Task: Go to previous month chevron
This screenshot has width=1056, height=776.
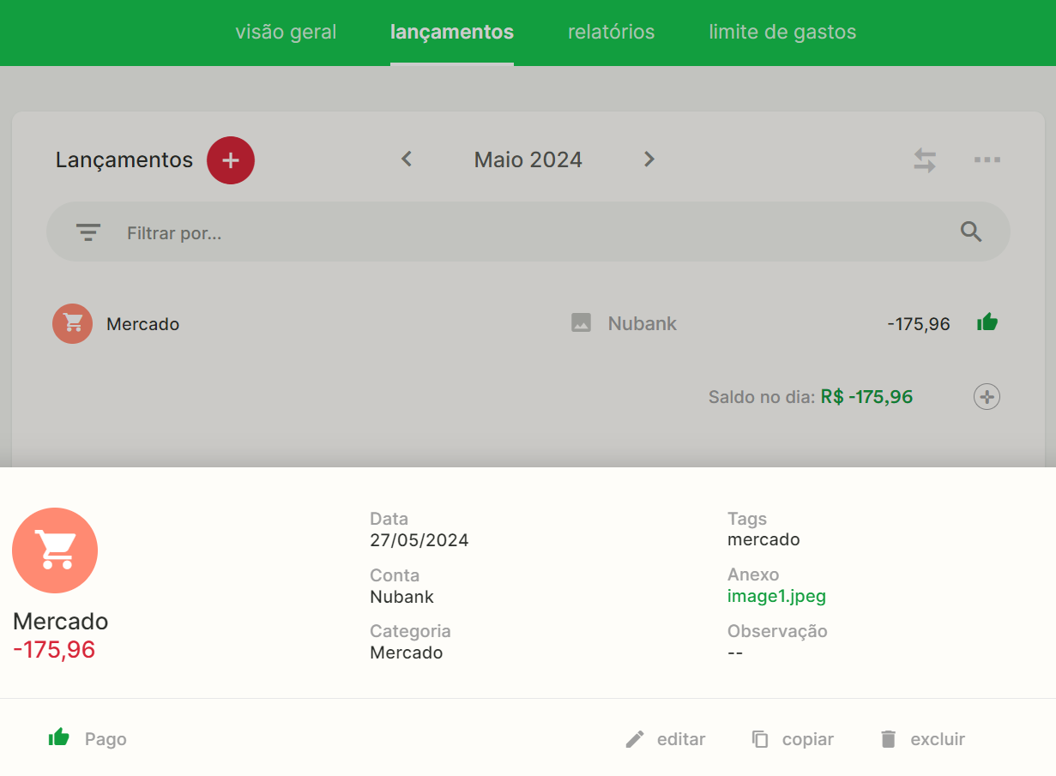Action: 407,159
